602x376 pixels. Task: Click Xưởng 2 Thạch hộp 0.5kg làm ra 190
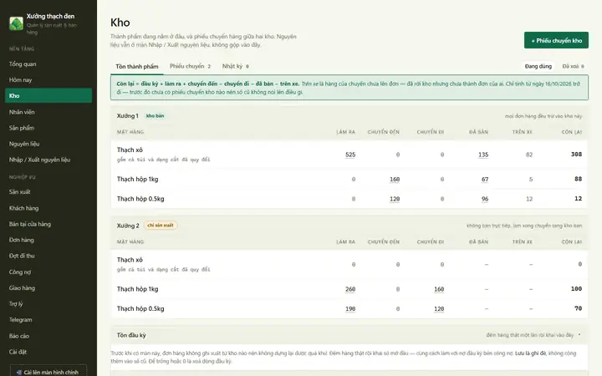(x=350, y=308)
